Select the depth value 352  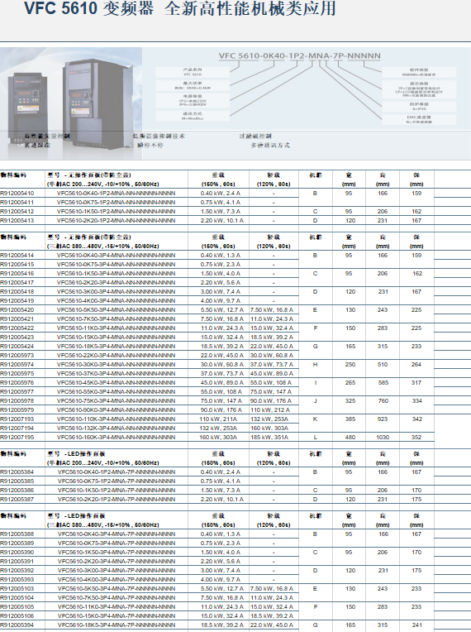(x=416, y=438)
